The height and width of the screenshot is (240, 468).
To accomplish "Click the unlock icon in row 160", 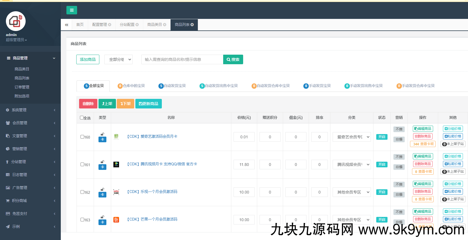I will (102, 134).
